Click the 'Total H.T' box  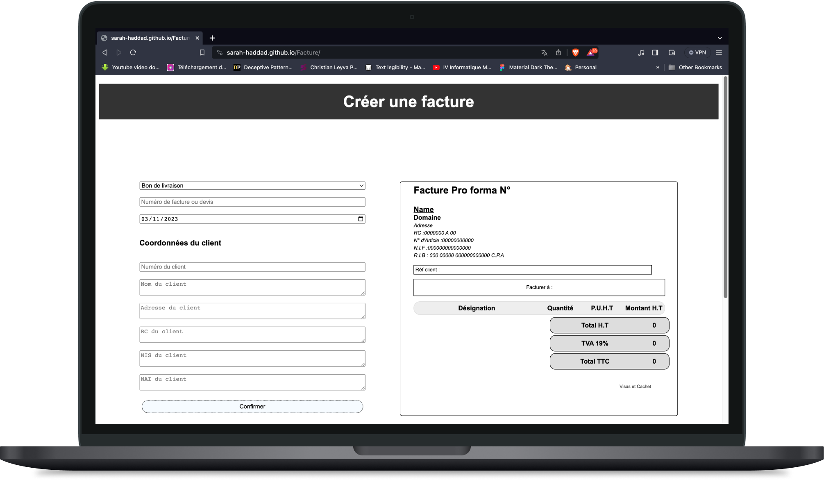[610, 325]
